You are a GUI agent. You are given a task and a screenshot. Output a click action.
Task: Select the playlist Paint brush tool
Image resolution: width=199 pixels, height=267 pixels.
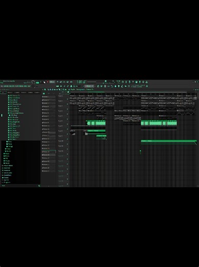[x=50, y=89]
